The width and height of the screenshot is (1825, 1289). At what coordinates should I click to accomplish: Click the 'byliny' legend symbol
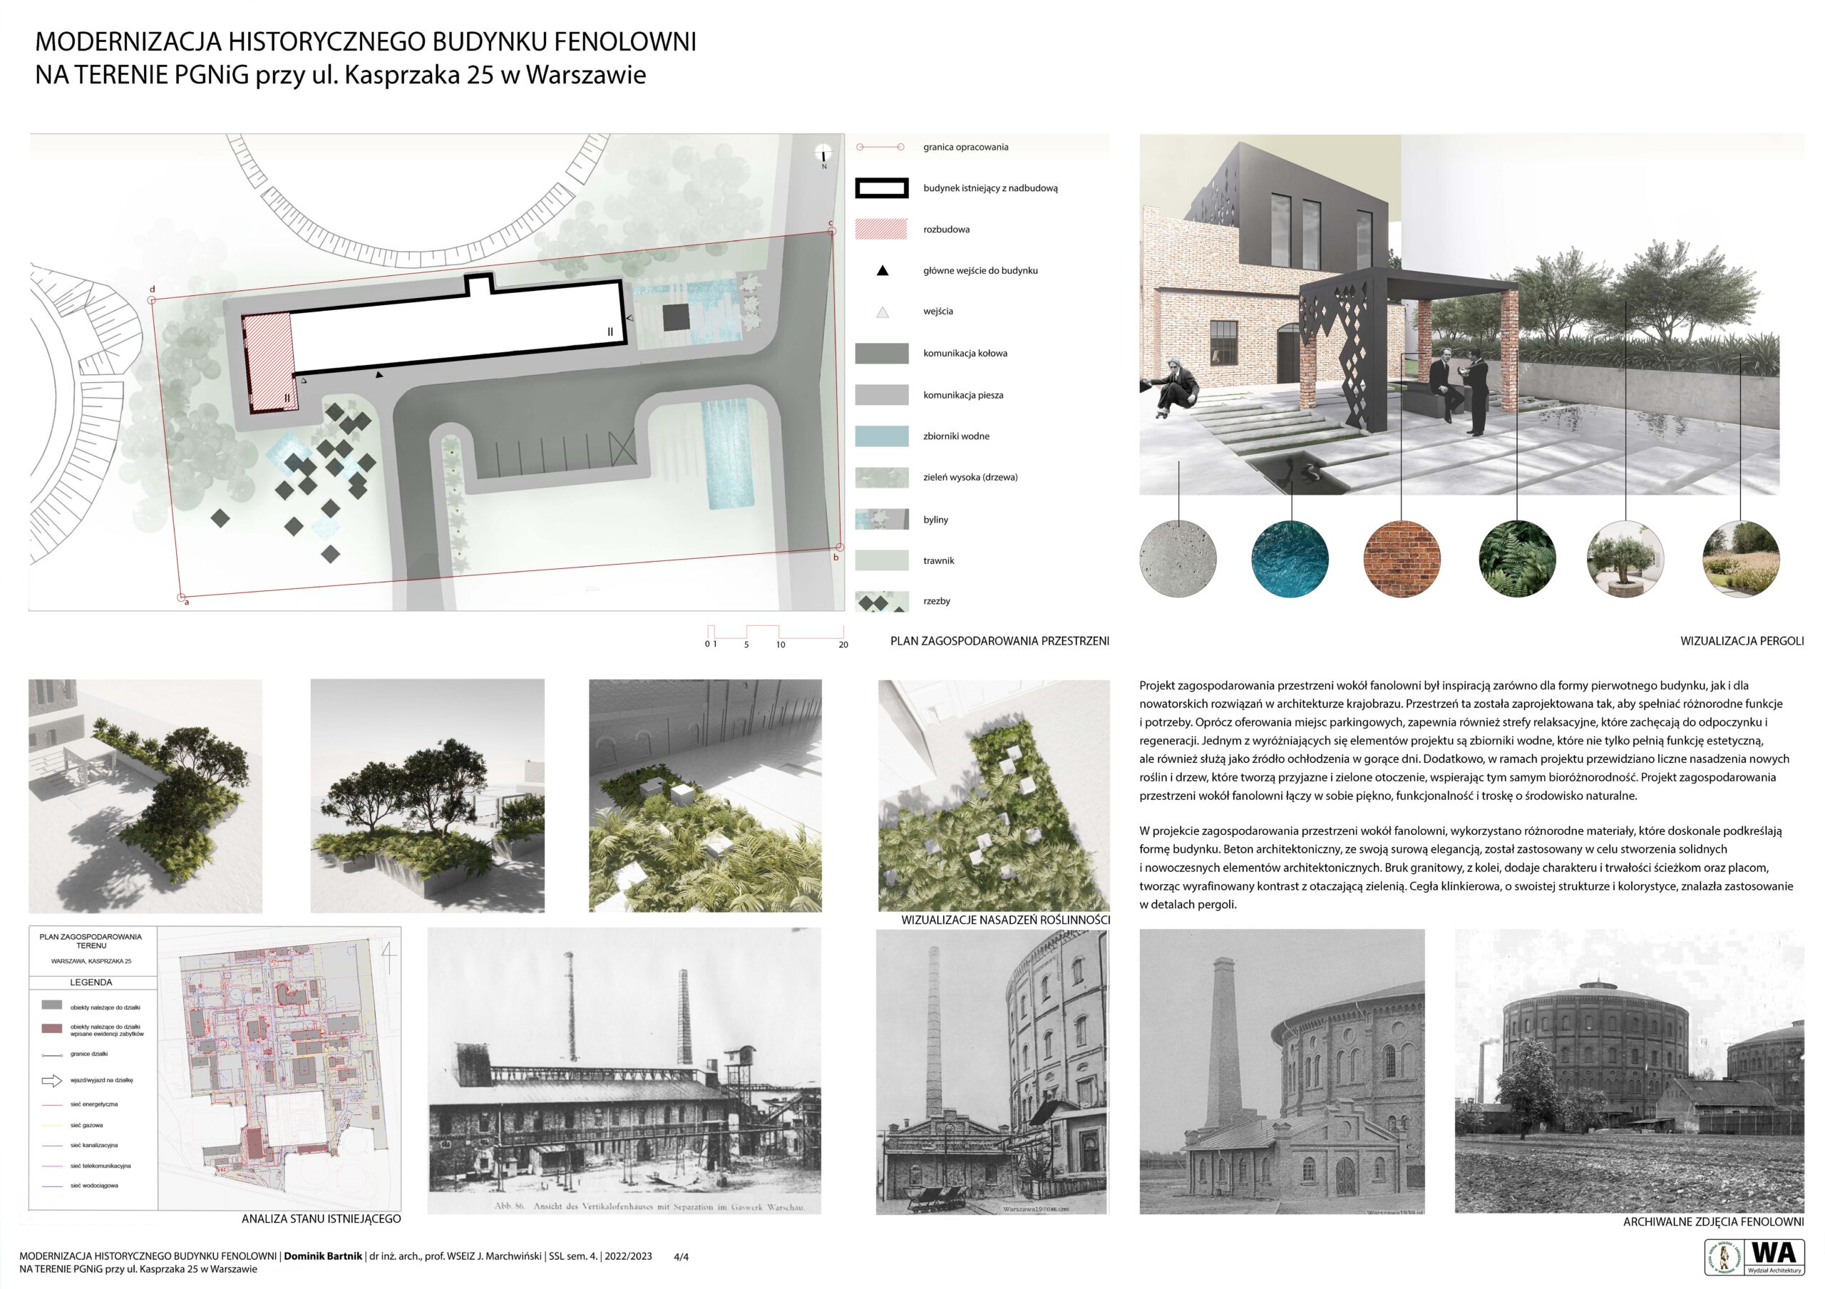click(882, 520)
